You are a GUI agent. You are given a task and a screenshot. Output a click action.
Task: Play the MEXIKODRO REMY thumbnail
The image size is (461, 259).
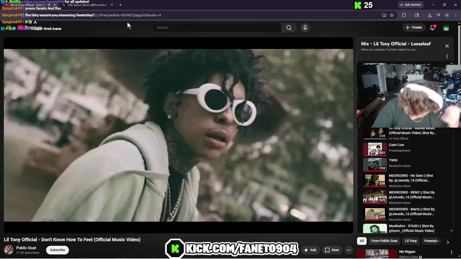click(375, 197)
